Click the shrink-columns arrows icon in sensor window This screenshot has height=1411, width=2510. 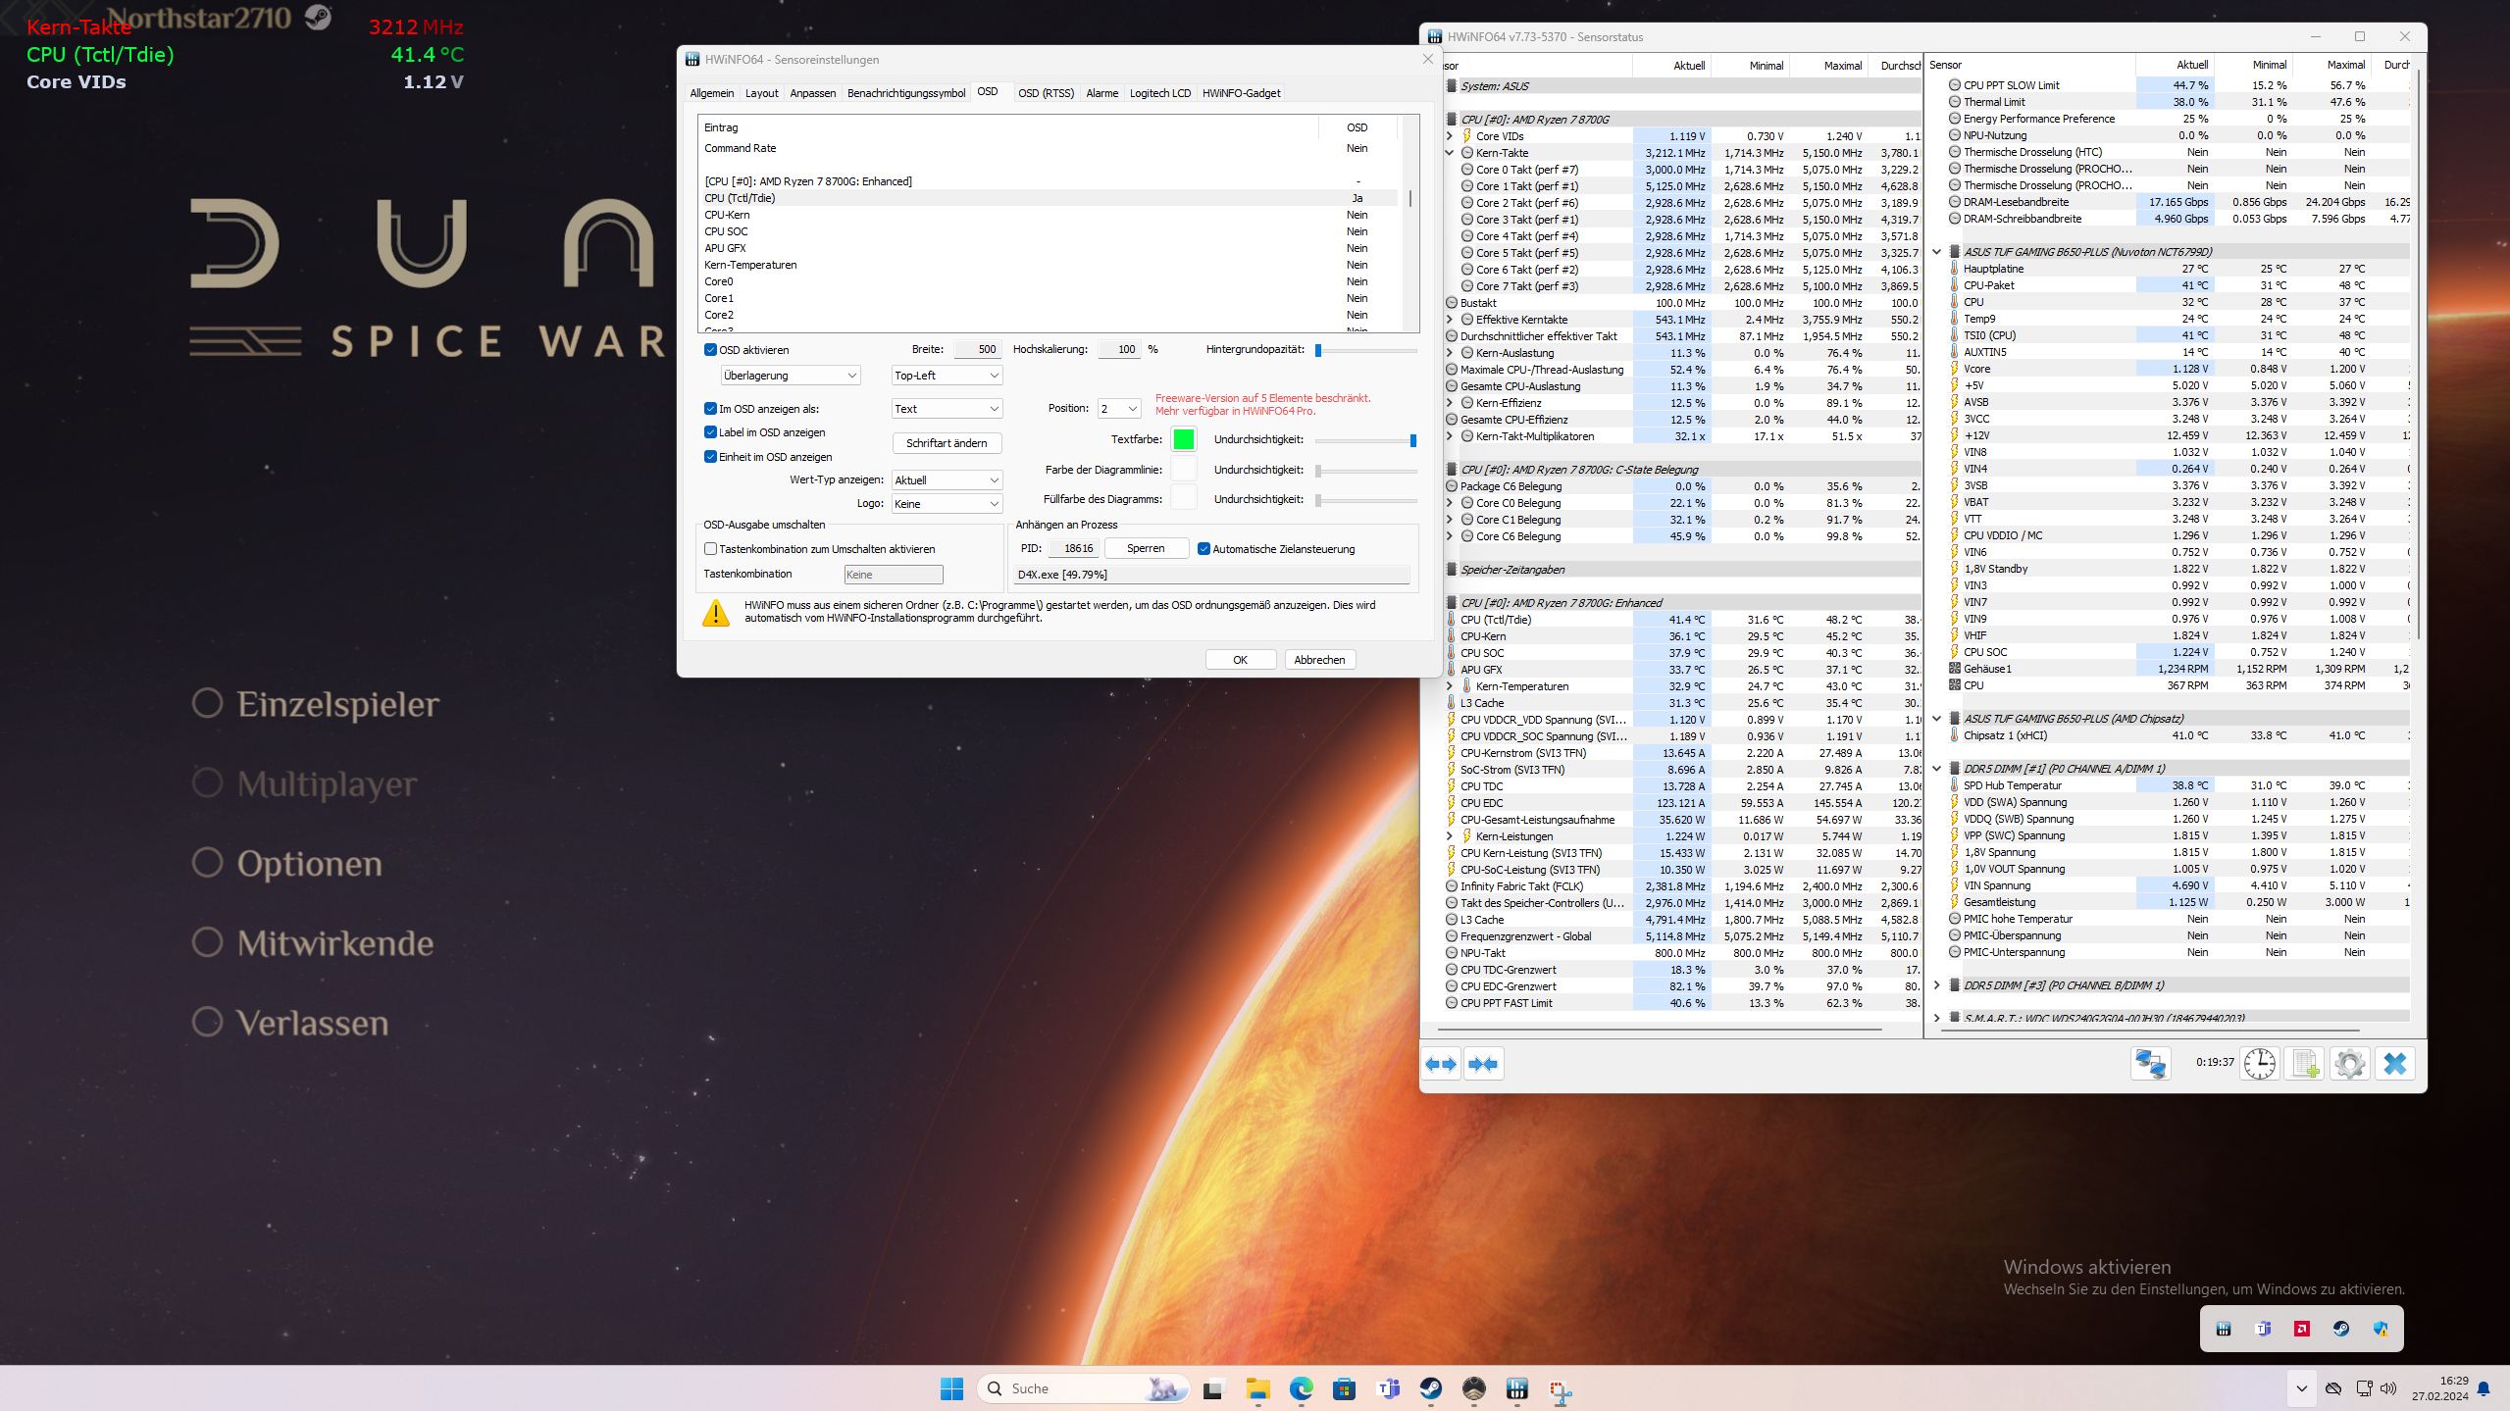point(1483,1064)
